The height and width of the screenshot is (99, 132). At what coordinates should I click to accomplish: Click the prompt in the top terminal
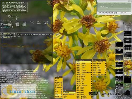pyautogui.click(x=7, y=27)
